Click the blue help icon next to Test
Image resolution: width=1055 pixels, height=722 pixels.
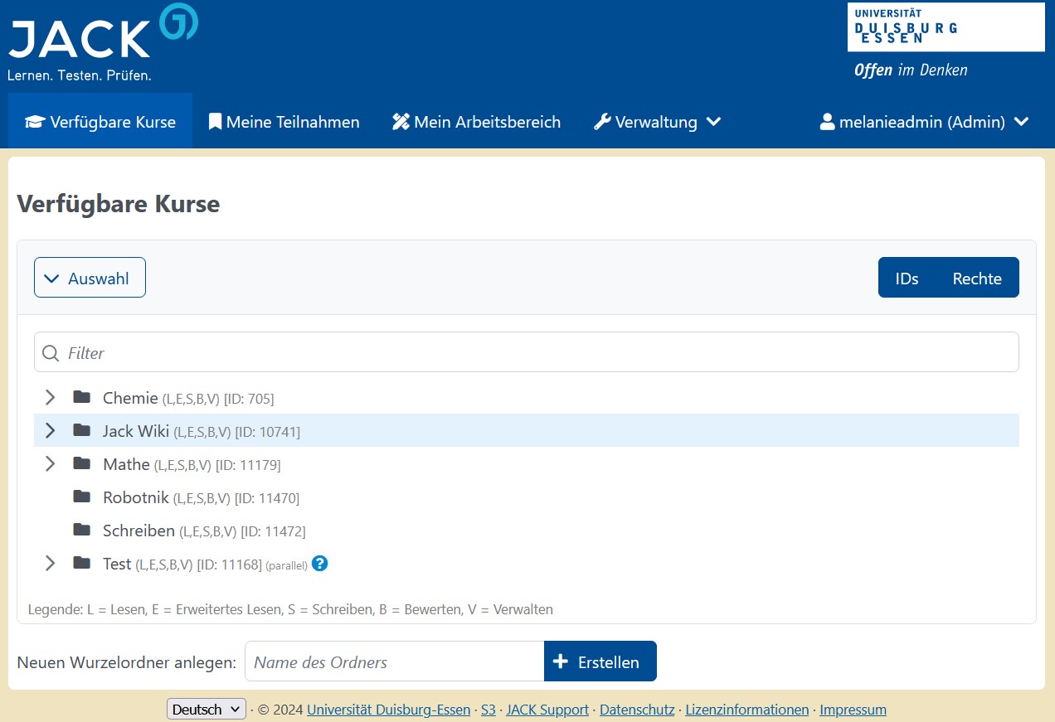point(320,564)
